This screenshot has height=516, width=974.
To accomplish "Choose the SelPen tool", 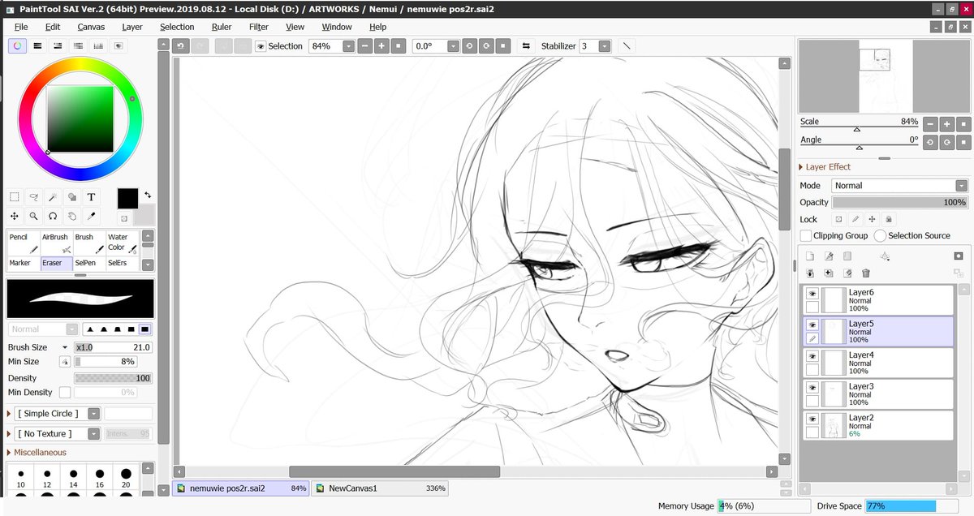I will click(89, 264).
